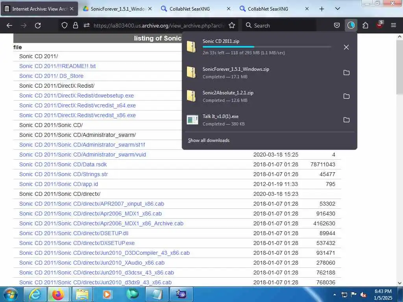
Task: Open Apr2006_MDX1_x86_Archive.cab link
Action: tap(101, 223)
